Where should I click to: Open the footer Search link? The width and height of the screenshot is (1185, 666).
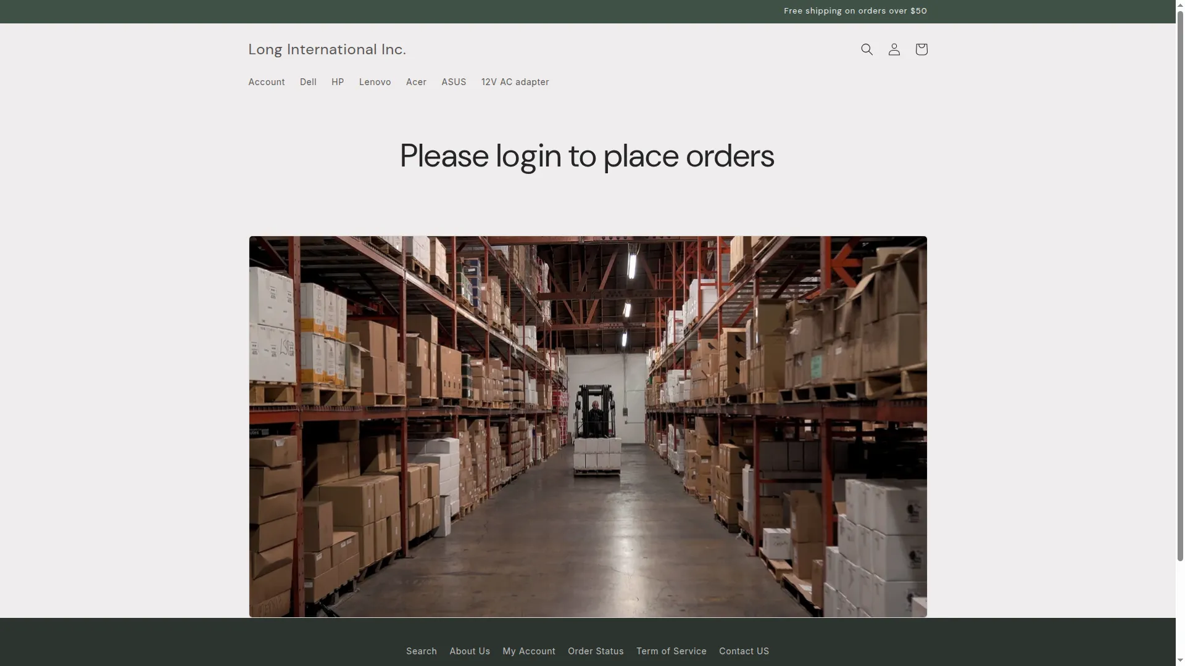click(422, 651)
